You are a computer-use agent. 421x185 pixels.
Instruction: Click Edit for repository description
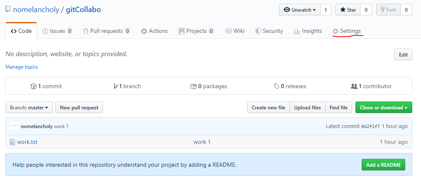tap(403, 54)
